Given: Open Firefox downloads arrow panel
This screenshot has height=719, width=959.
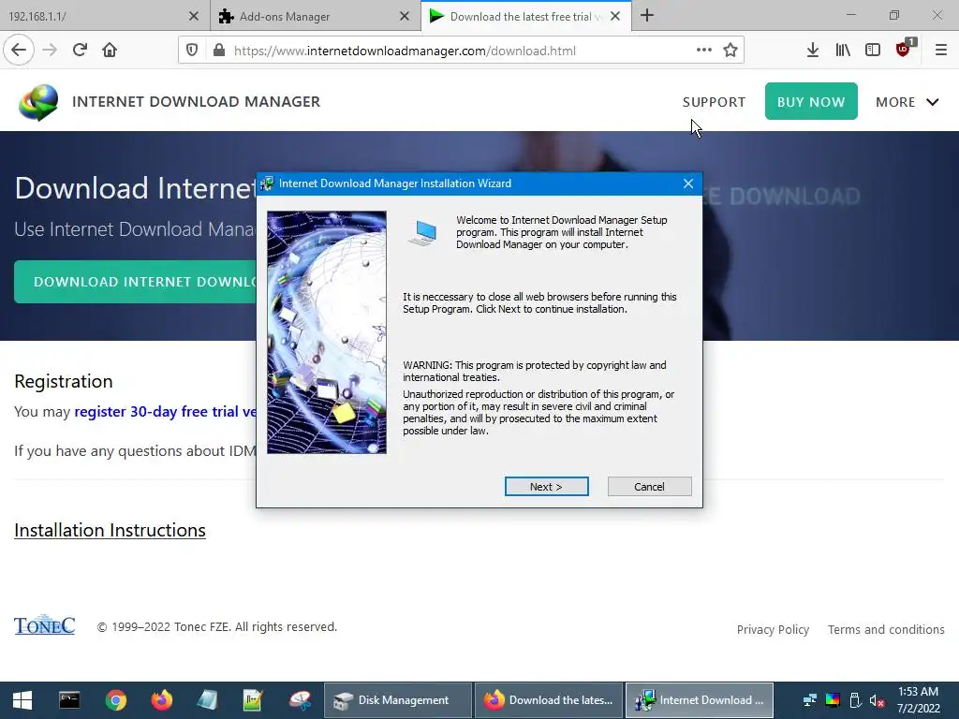Looking at the screenshot, I should click(x=812, y=51).
